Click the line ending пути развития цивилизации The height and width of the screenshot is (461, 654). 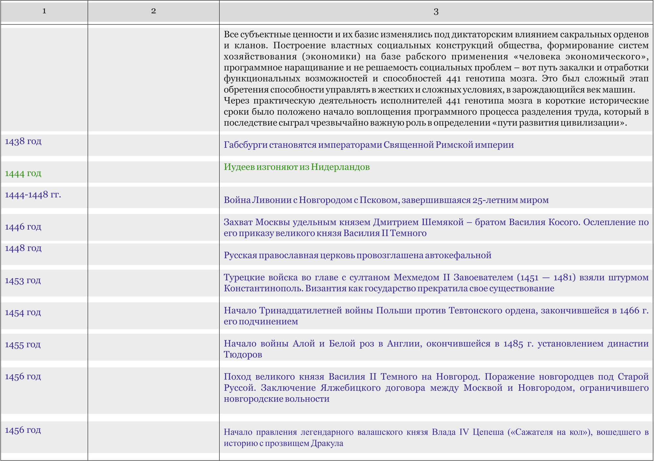pyautogui.click(x=425, y=123)
